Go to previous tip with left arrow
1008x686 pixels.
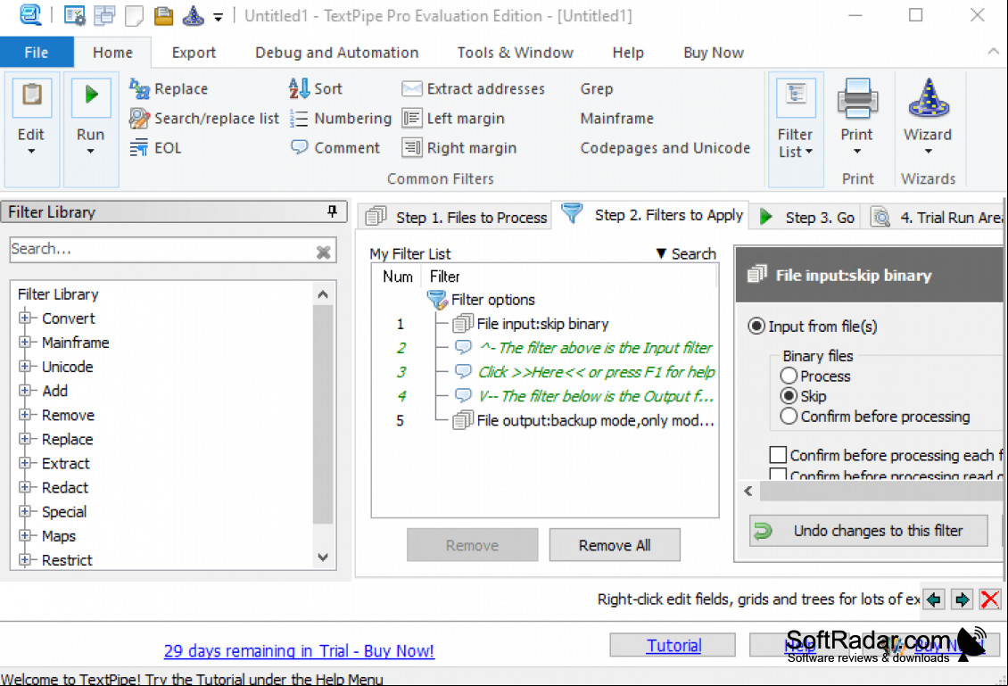933,599
